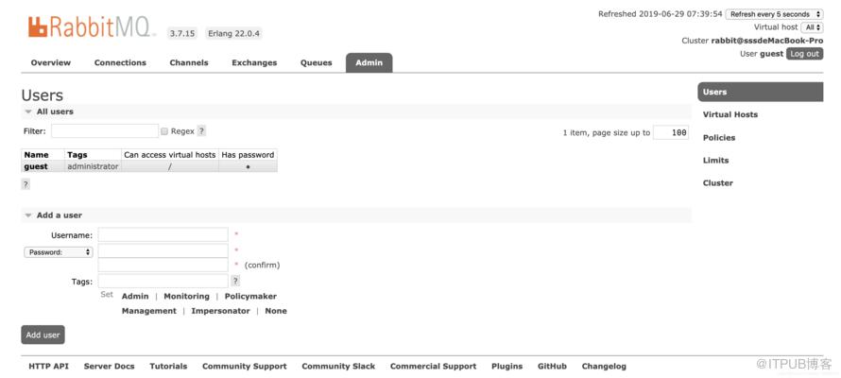Open the Tutorials footer link
This screenshot has height=378, width=841.
(x=168, y=367)
